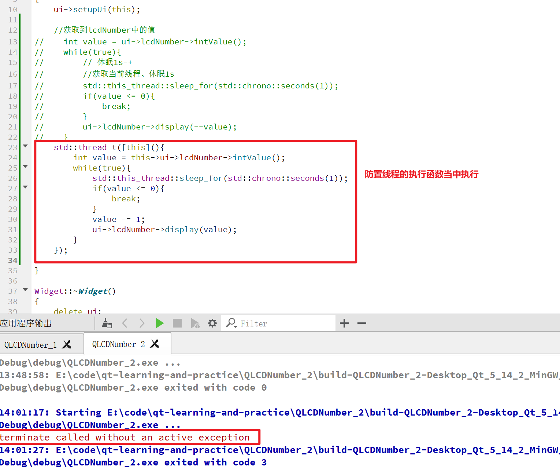The height and width of the screenshot is (468, 560).
Task: Click the sleep_for call on line 26
Action: click(220, 178)
